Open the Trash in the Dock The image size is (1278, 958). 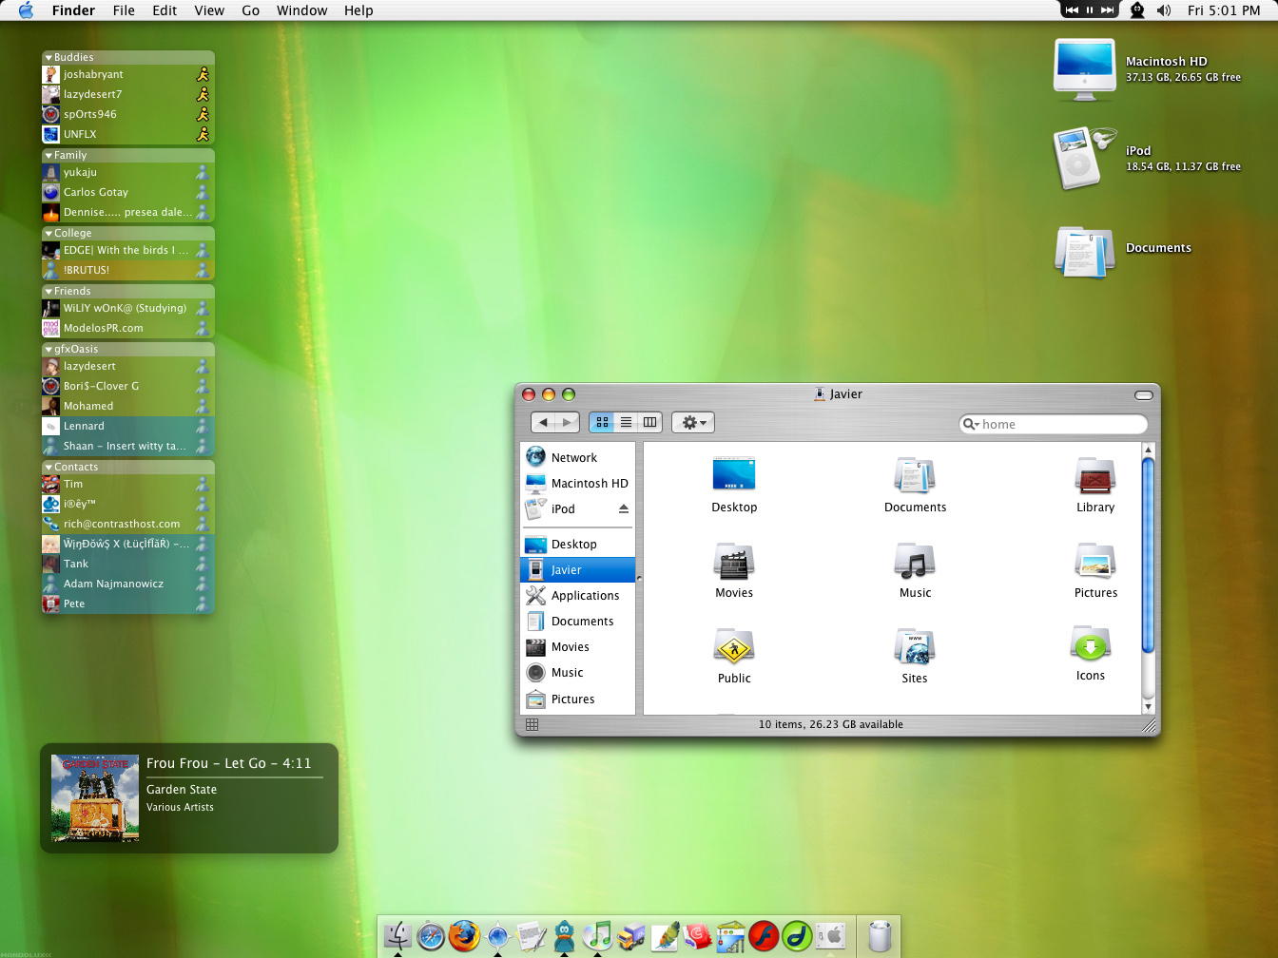(881, 936)
